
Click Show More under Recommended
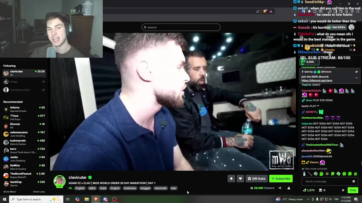pos(9,192)
